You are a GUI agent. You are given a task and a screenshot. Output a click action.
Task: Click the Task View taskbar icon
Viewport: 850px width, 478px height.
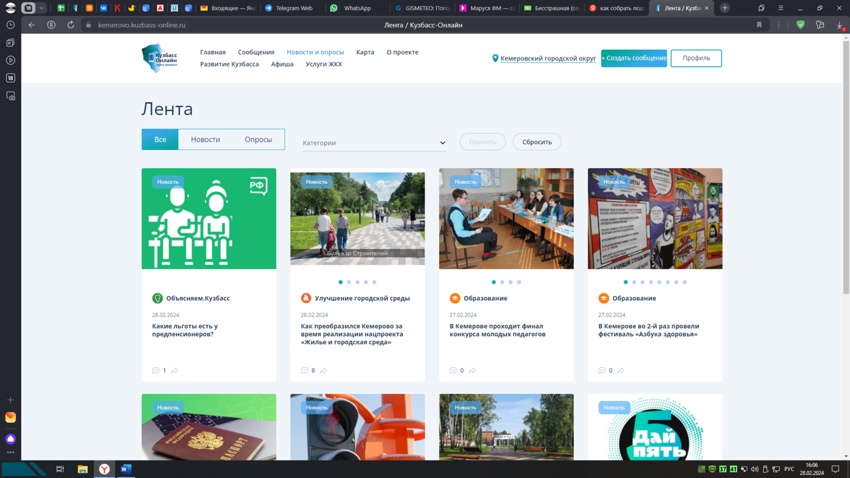[60, 469]
